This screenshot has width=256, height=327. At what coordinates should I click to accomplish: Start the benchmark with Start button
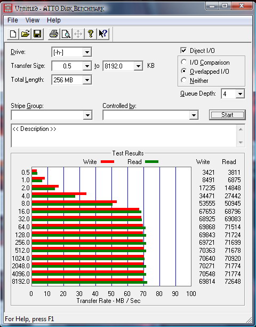[x=227, y=115]
